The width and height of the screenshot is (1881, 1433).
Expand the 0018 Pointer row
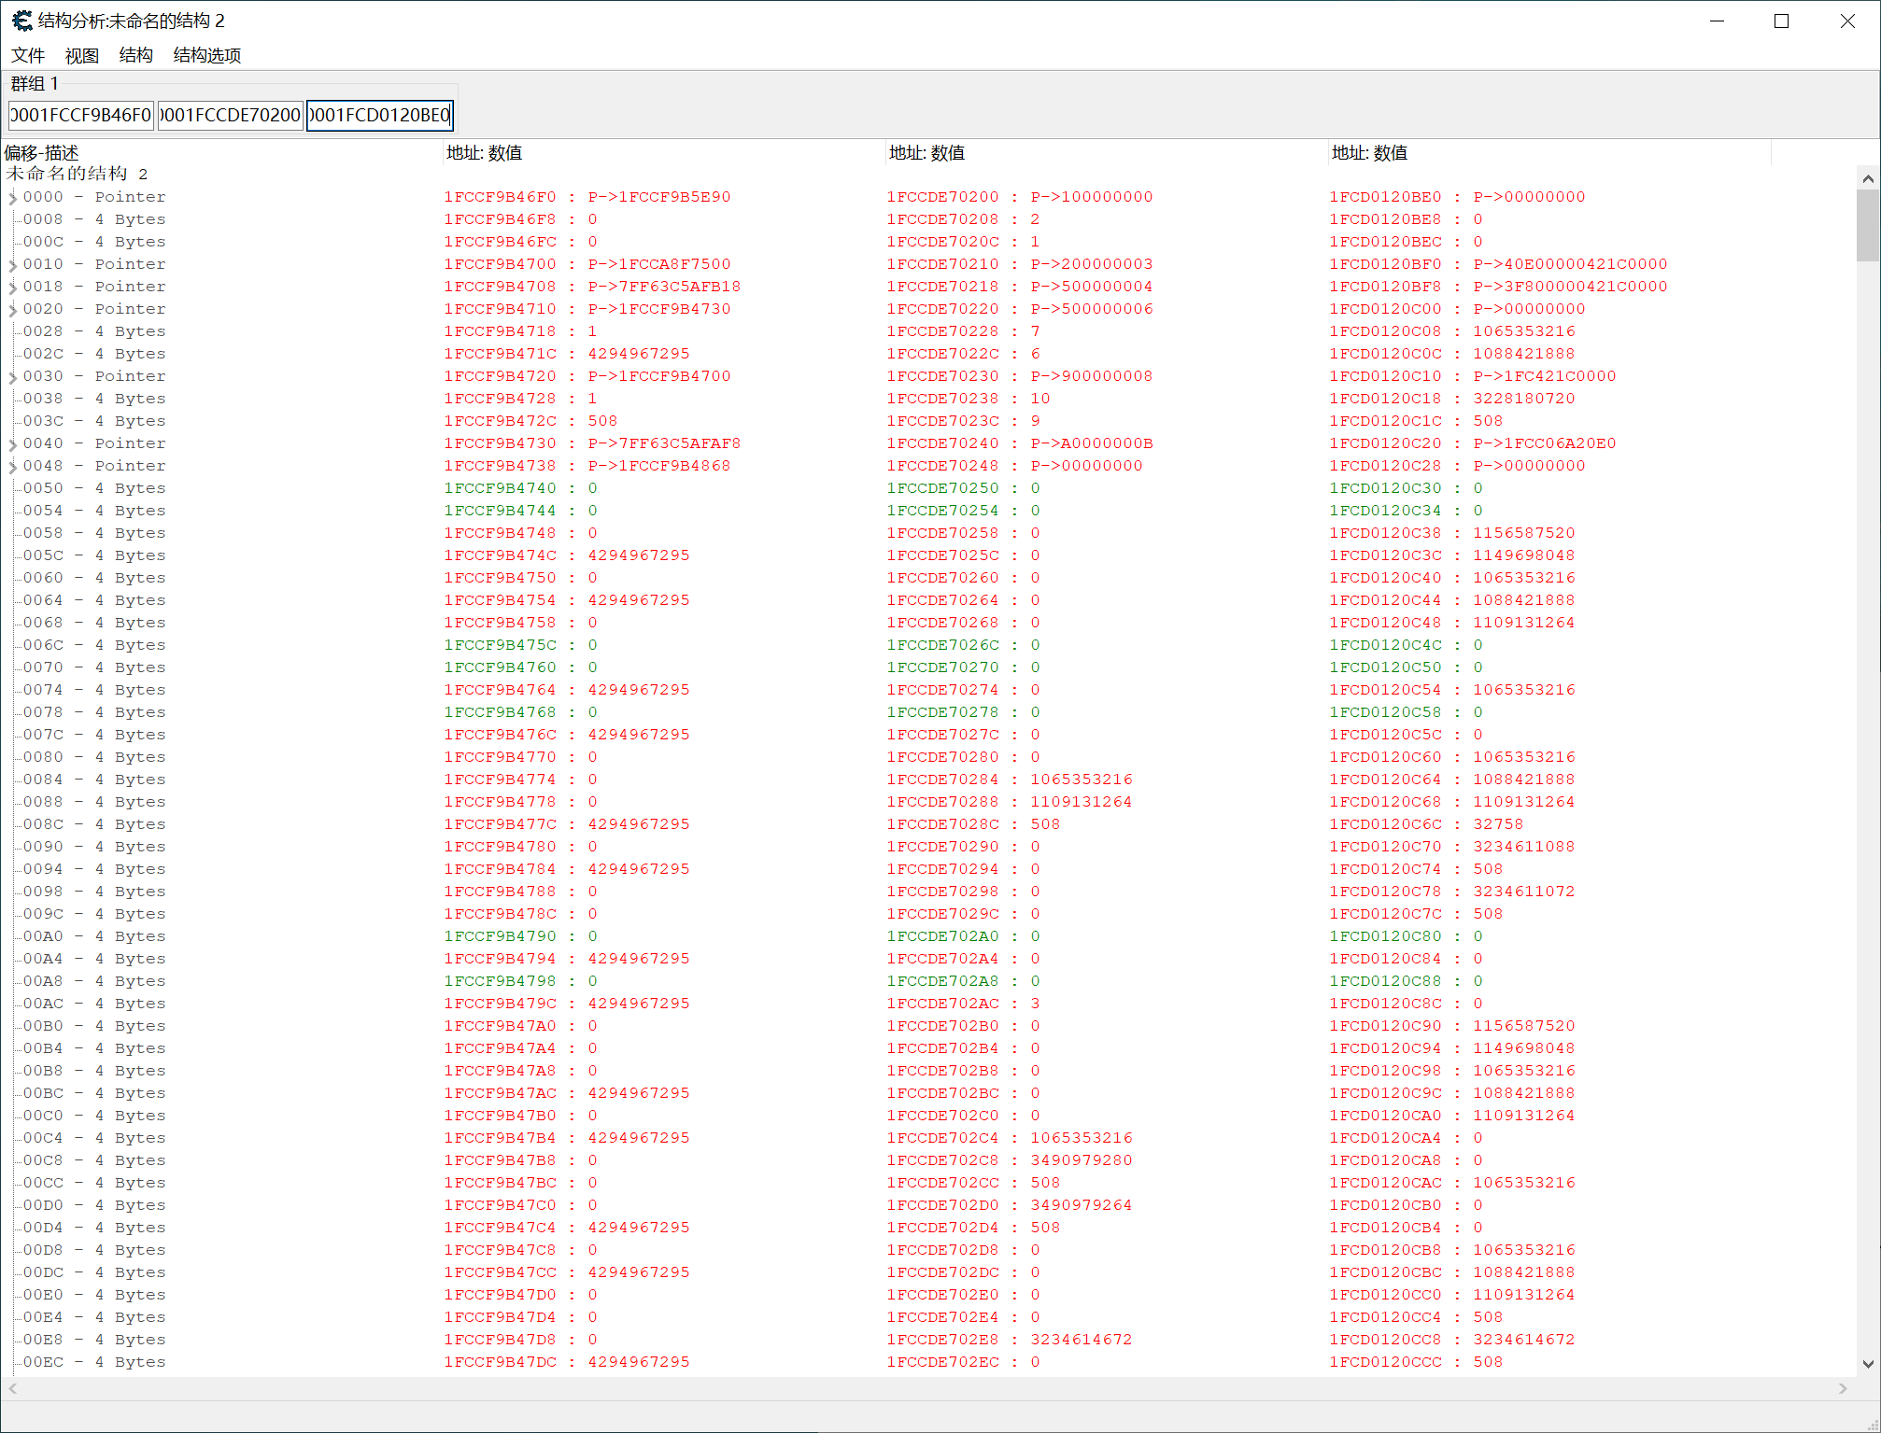13,288
